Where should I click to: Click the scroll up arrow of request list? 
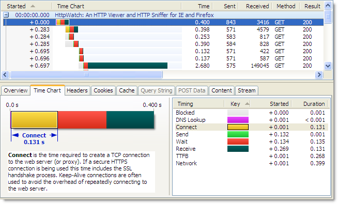328,5
